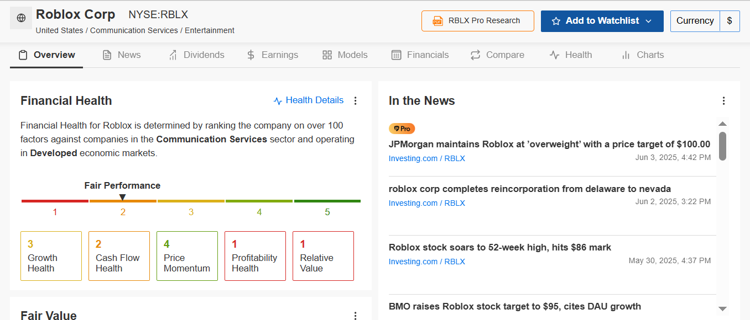Select the Profitability Health card
This screenshot has width=750, height=320.
[x=255, y=256]
